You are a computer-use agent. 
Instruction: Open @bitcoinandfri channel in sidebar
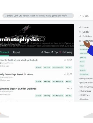[86, 83]
